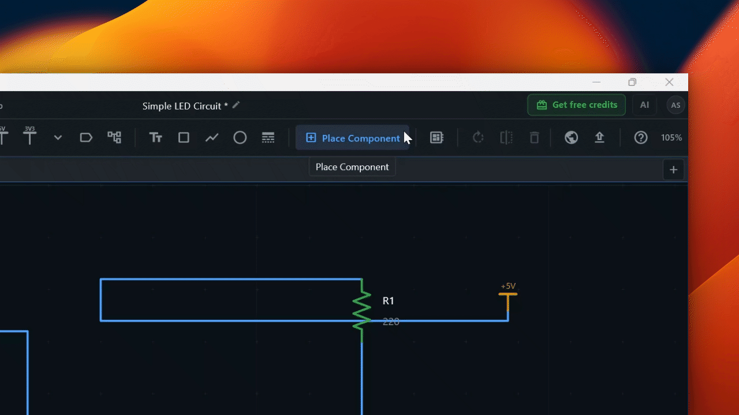
Task: Select resistor R1 symbol on canvas
Action: (362, 311)
